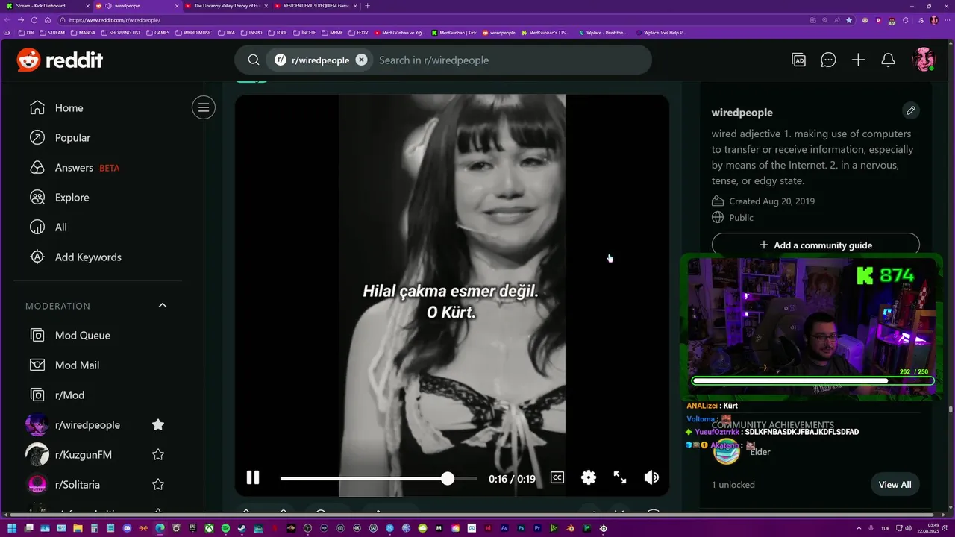The image size is (955, 537).
Task: Open Mod Queue
Action: coord(70,336)
